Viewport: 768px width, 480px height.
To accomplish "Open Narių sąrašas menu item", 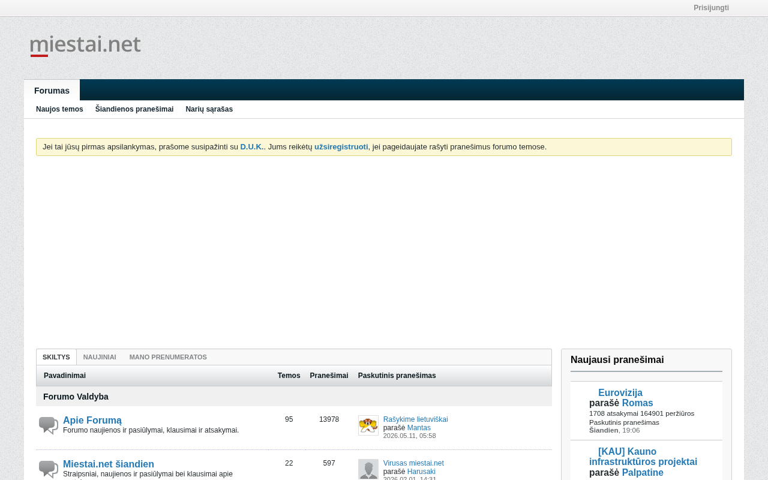I will click(x=209, y=109).
